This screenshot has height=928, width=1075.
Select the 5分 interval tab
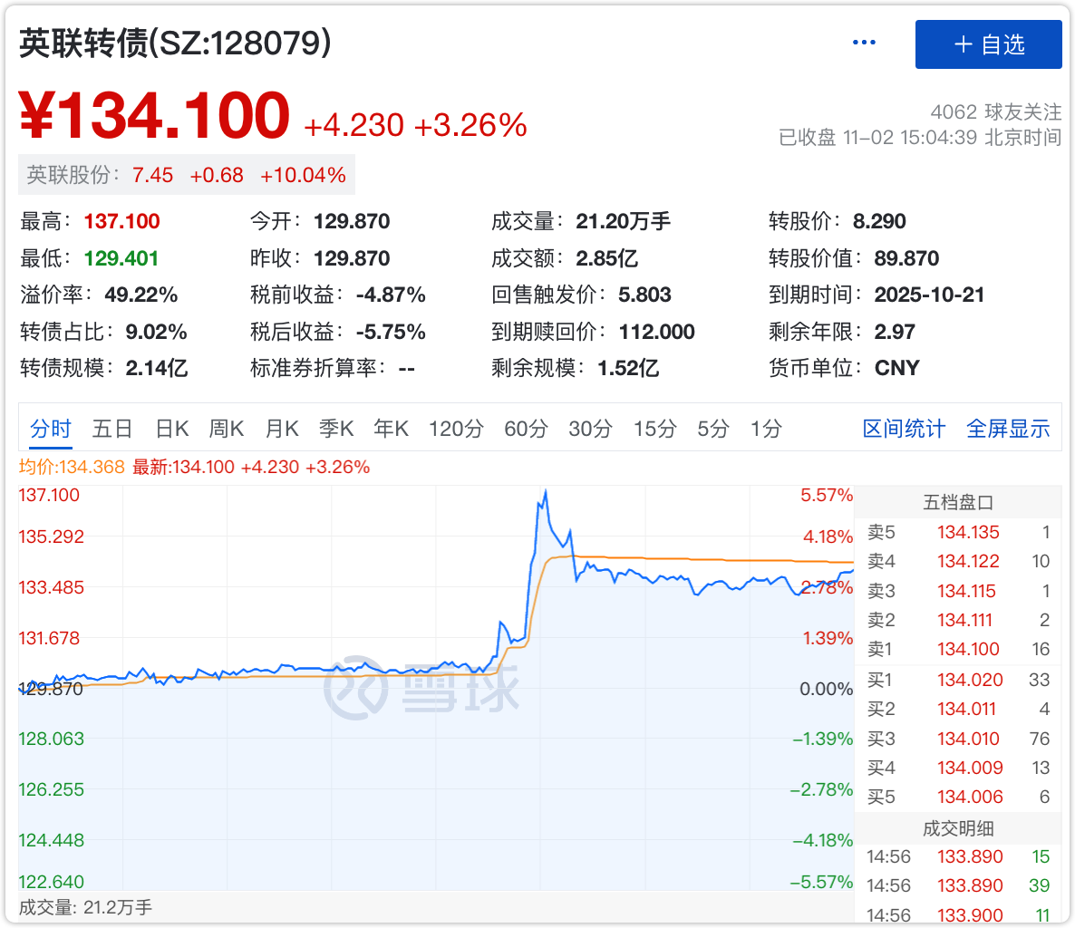(x=713, y=429)
